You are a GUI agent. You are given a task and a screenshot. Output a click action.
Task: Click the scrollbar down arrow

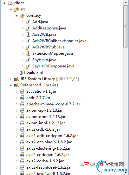(x=126, y=173)
